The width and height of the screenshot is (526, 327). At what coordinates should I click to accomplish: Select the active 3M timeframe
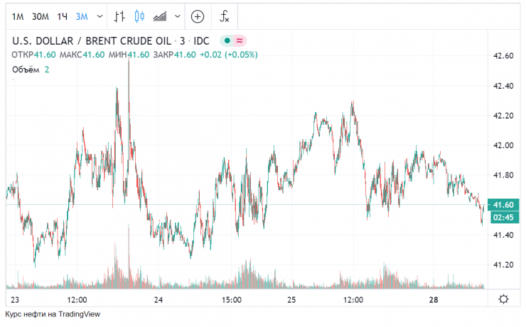(x=82, y=16)
